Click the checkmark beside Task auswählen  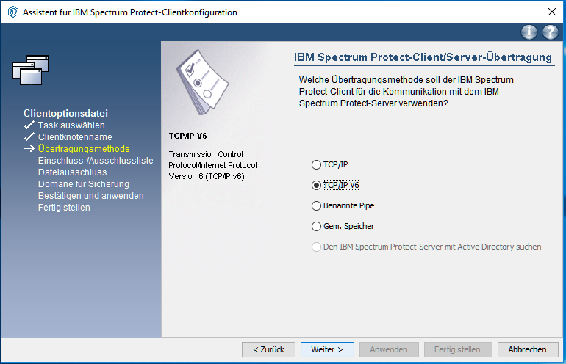click(29, 125)
